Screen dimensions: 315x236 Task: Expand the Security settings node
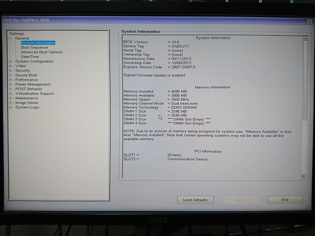click(x=10, y=71)
